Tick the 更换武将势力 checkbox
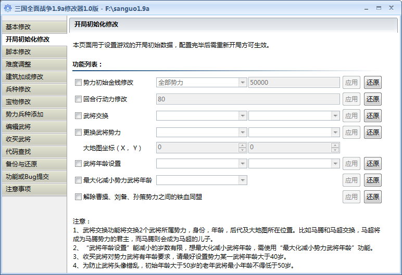The image size is (402, 275). pos(78,133)
